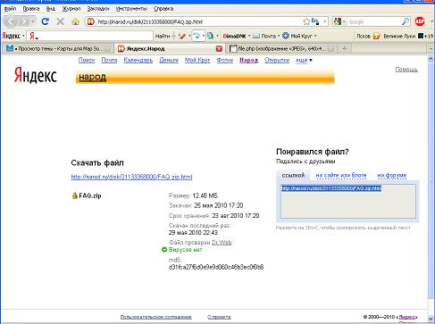
Task: Open the Вид menu
Action: [x=51, y=9]
